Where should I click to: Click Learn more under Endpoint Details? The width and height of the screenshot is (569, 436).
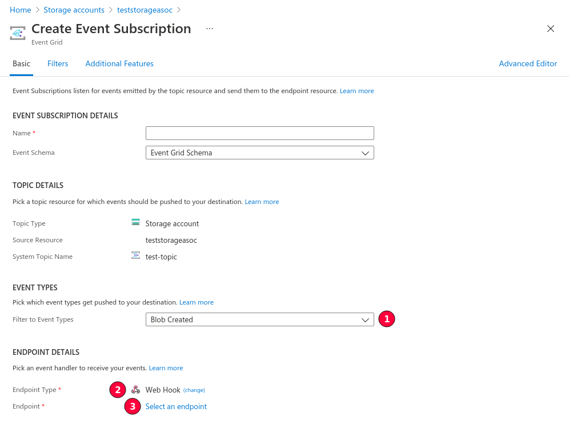[166, 368]
